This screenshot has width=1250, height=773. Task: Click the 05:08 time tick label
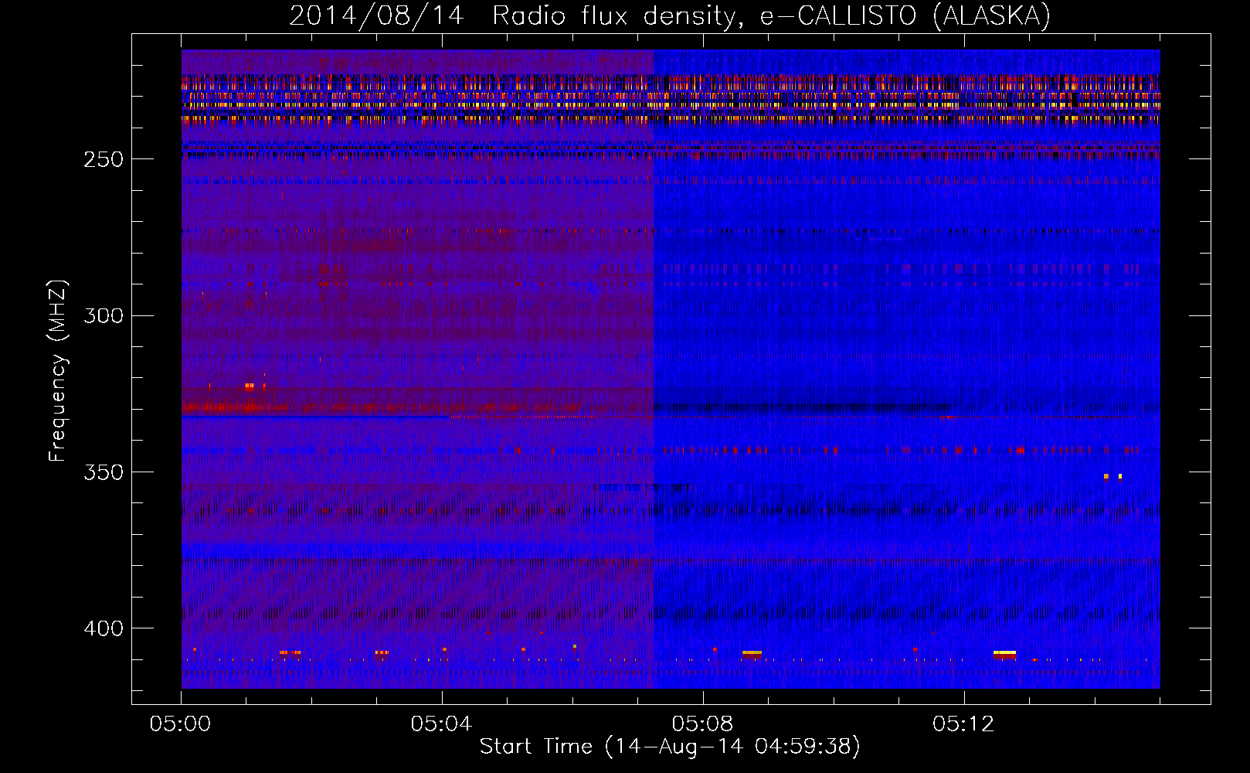[x=702, y=724]
